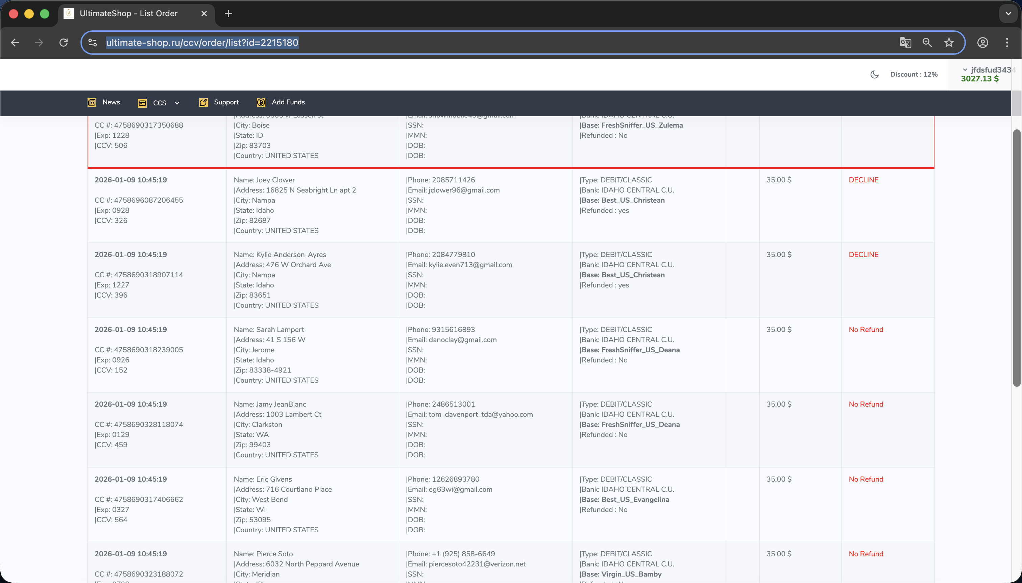Close the List Order tab
This screenshot has height=583, width=1022.
pyautogui.click(x=204, y=14)
